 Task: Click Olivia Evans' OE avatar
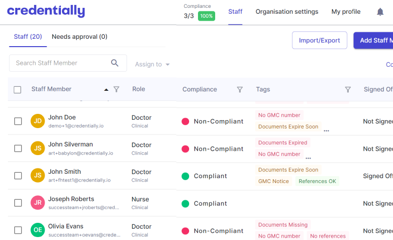pyautogui.click(x=38, y=230)
